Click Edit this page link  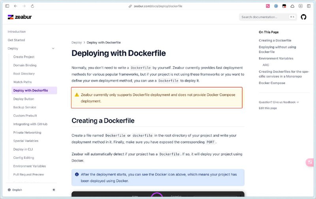tap(268, 108)
